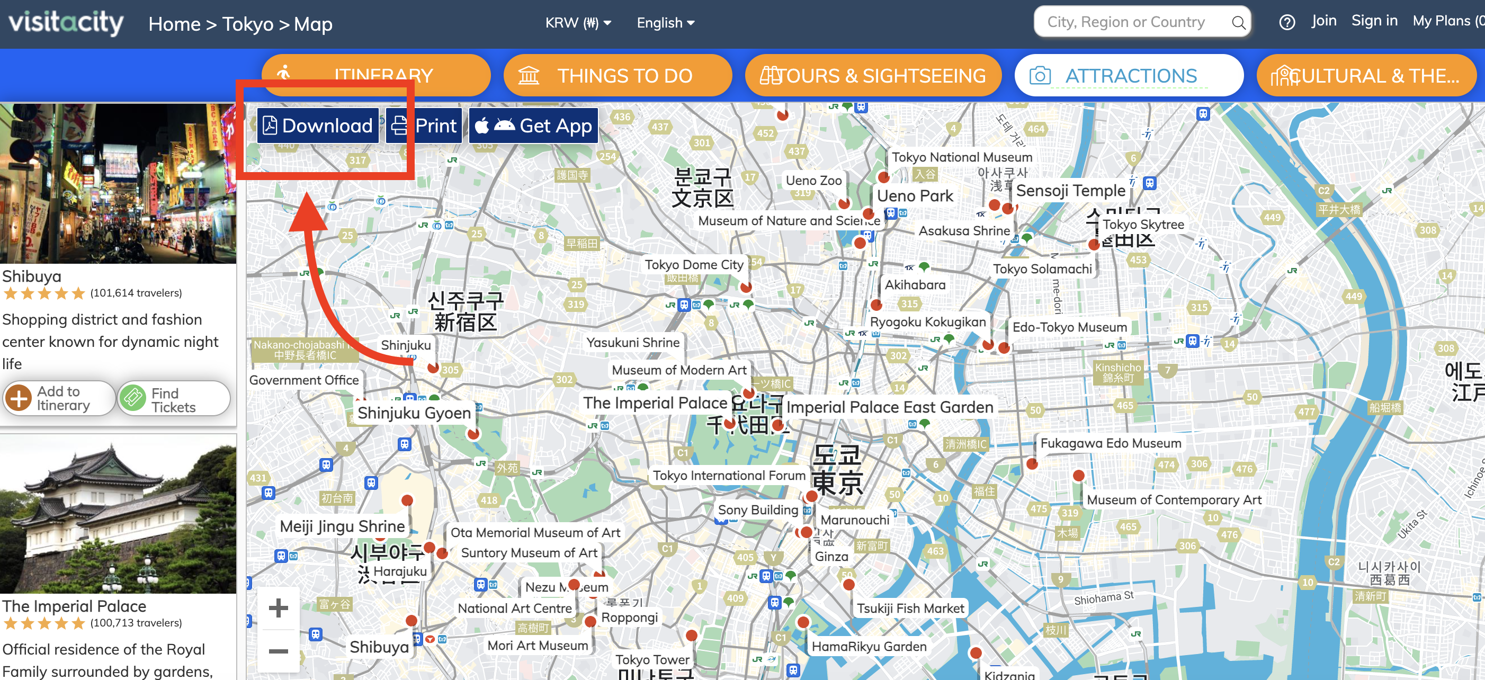Click the Find Tickets green icon
Screen dimensions: 1485x680
coord(133,398)
